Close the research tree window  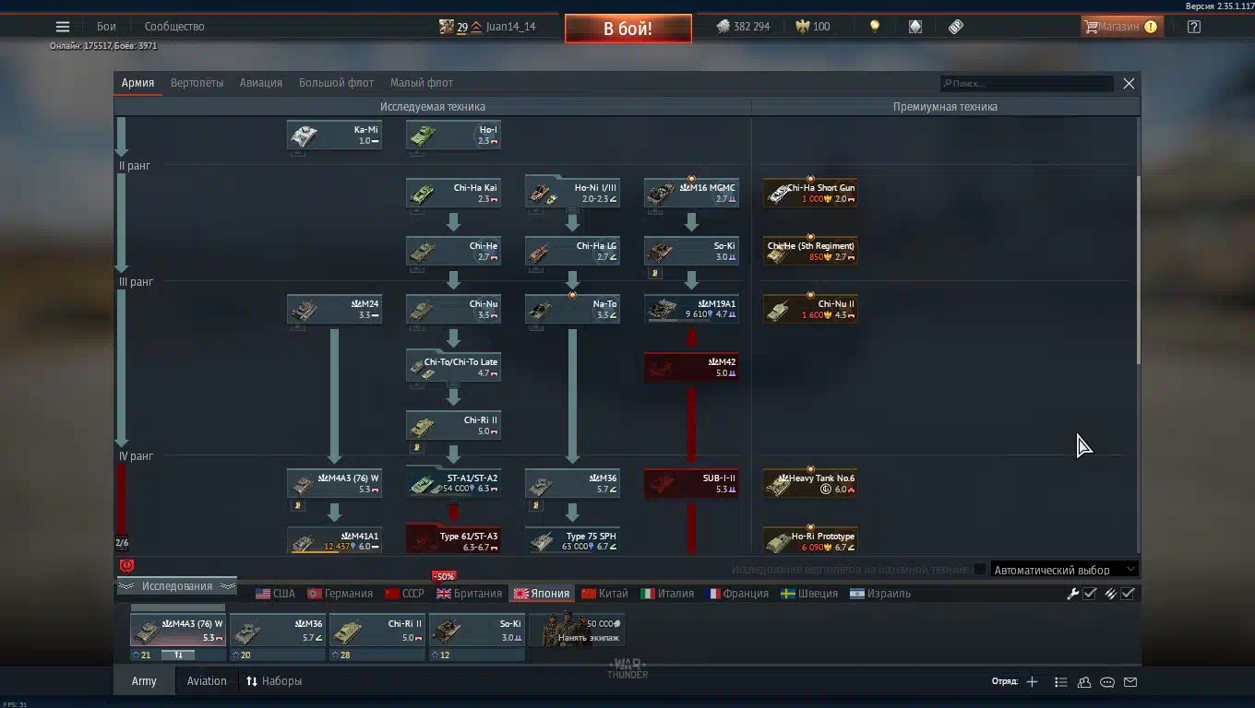tap(1129, 83)
